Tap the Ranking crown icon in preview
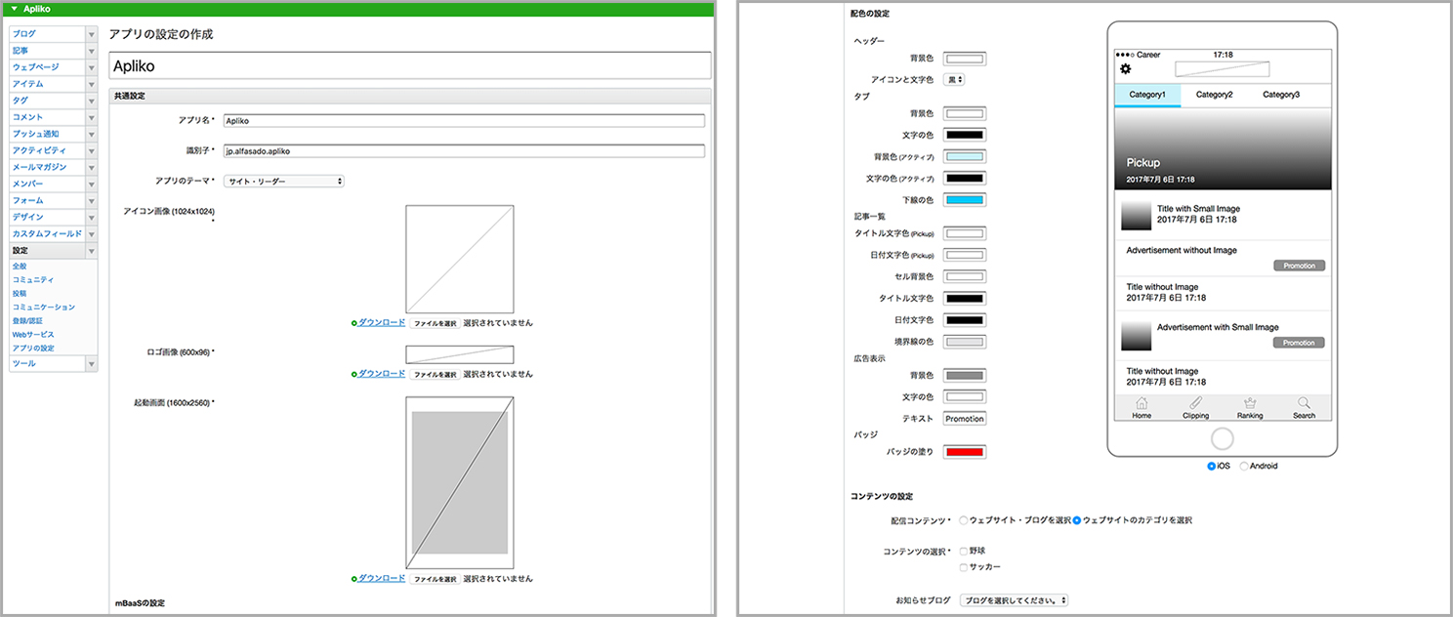 1249,402
